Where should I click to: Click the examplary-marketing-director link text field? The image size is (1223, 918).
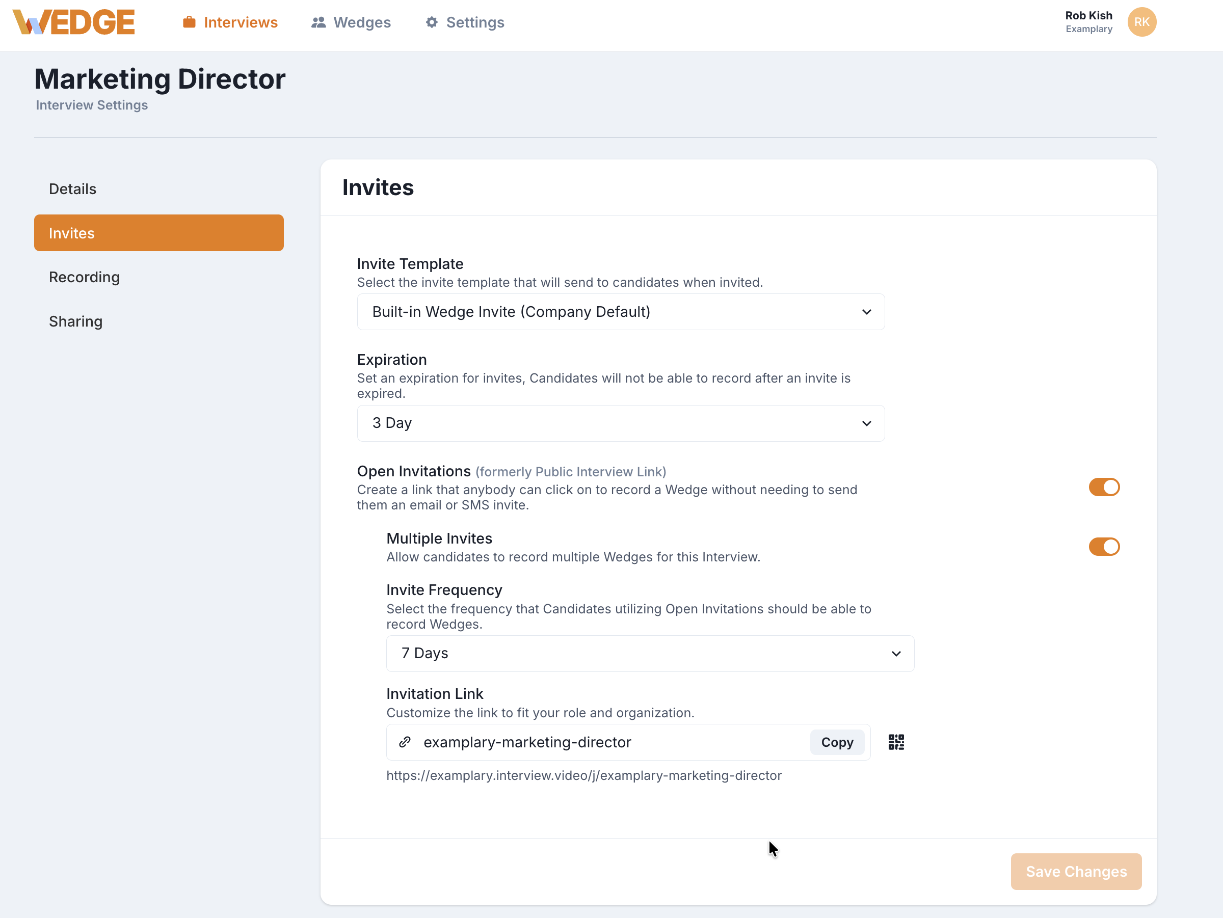point(608,742)
